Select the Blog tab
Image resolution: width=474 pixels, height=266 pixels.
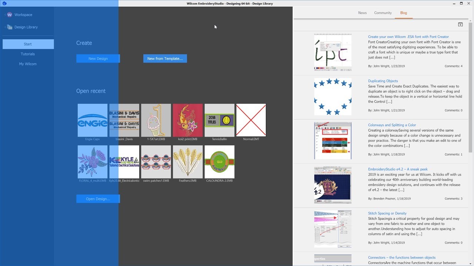[404, 13]
